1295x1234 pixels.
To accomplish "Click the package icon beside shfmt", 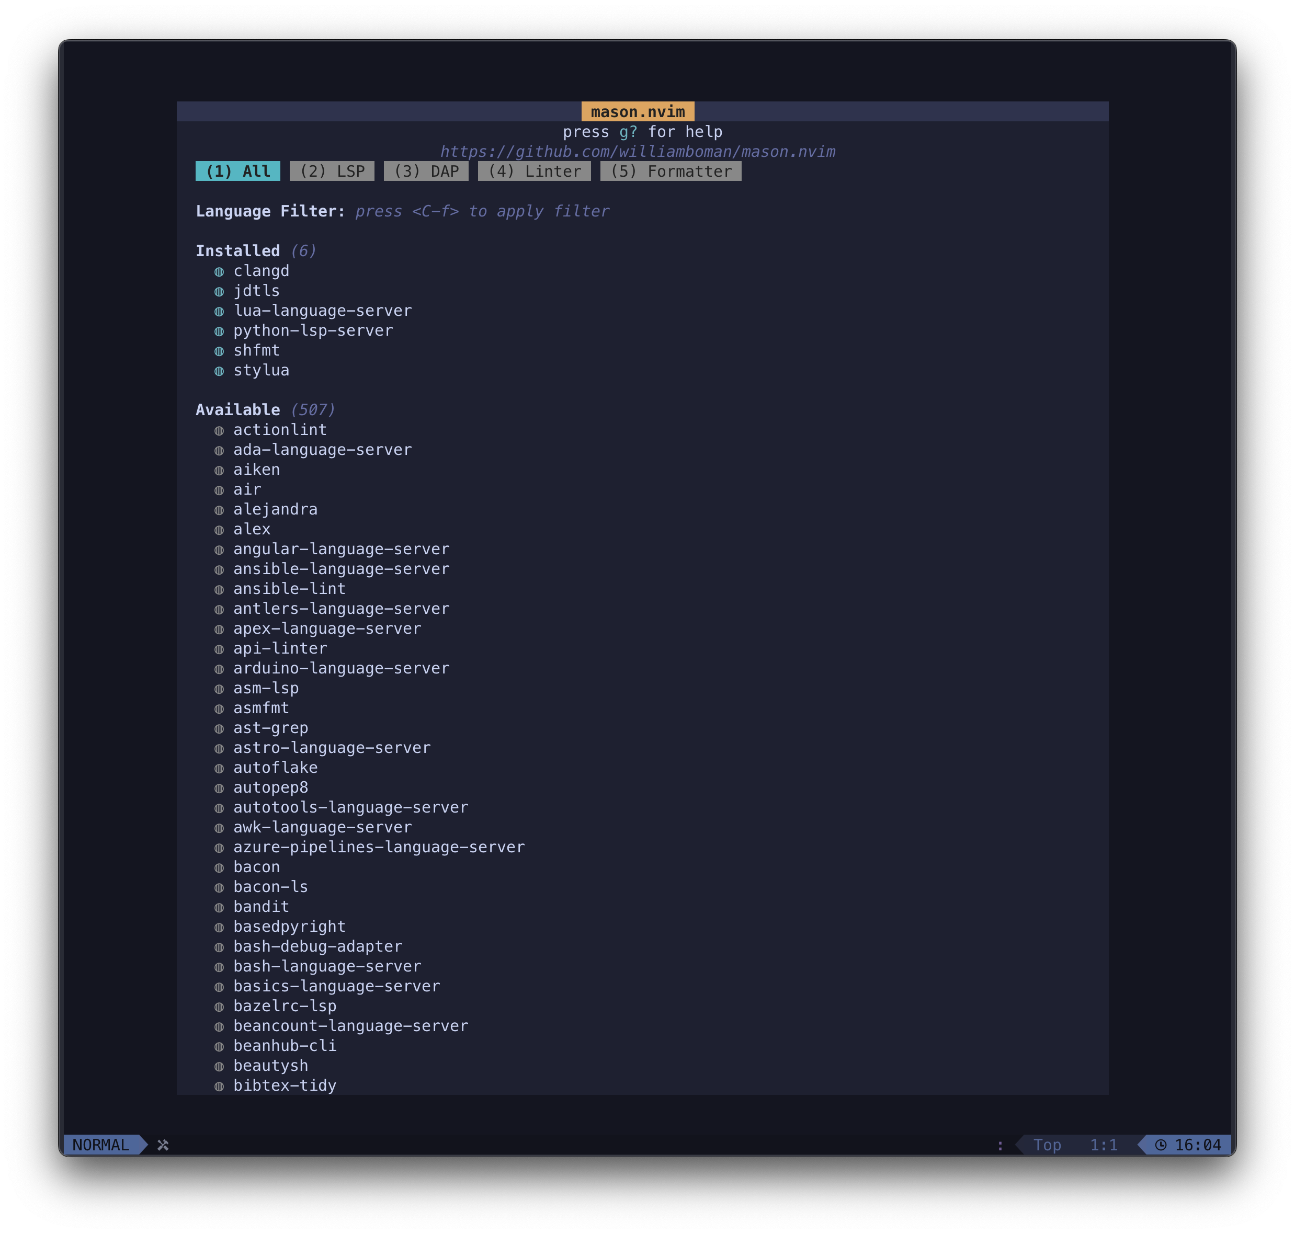I will pos(219,351).
